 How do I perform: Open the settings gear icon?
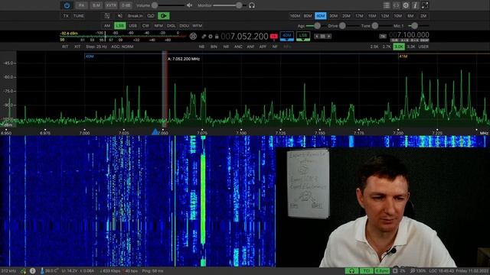pos(406,5)
